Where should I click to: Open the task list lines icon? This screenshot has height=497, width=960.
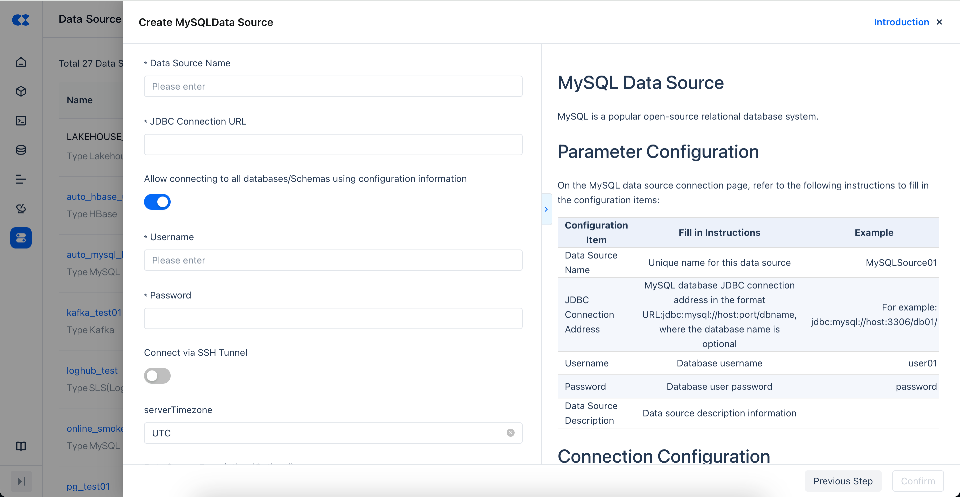coord(21,180)
